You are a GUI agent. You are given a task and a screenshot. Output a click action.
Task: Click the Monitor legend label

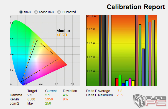63,31
